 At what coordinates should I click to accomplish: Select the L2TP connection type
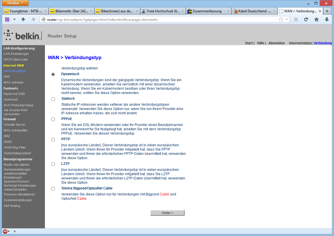tap(53, 164)
